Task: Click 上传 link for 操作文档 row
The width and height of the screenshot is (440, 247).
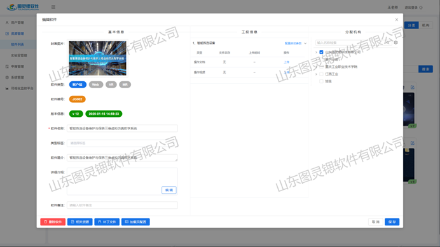Action: [286, 62]
